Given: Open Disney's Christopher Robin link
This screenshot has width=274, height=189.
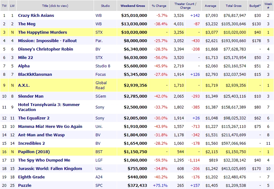Looking at the screenshot, I should [46, 49].
